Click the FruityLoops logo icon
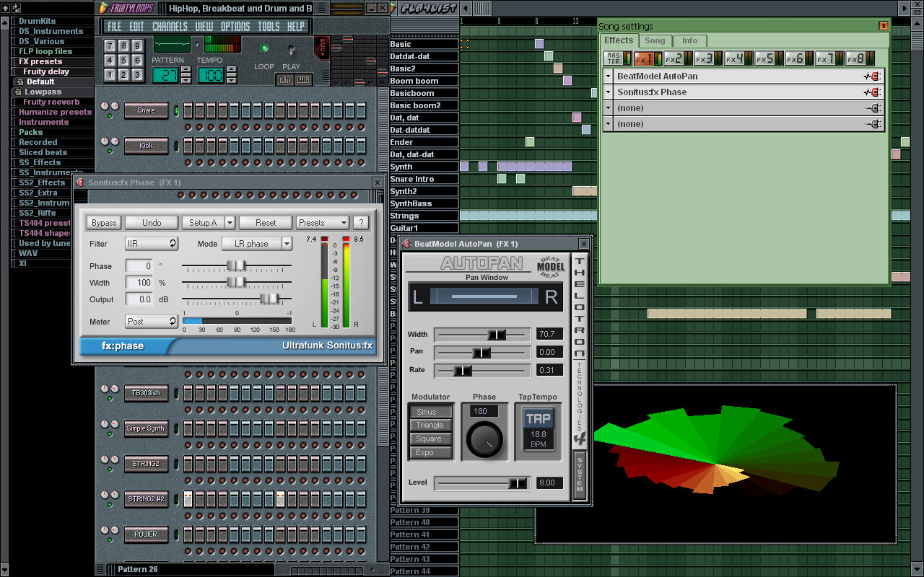This screenshot has width=924, height=577. click(x=104, y=8)
